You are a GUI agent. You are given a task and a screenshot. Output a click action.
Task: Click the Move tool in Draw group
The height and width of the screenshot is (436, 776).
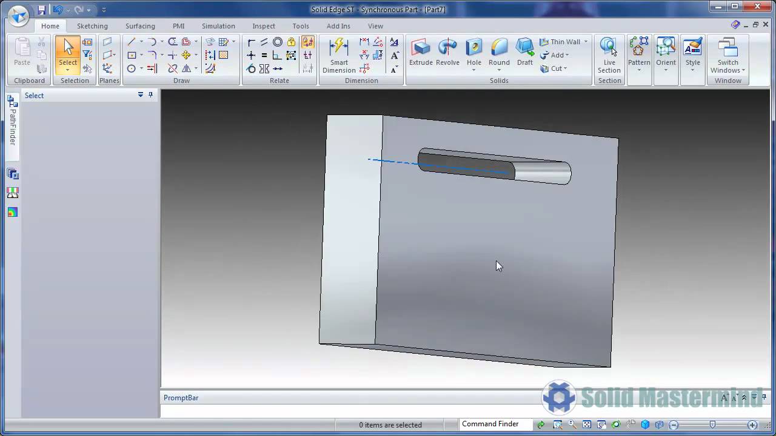tap(186, 55)
